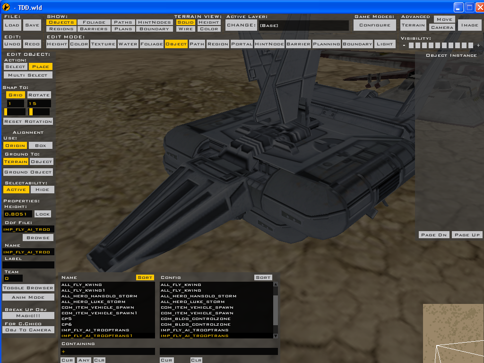Open the Camera tool under Advanced

442,27
